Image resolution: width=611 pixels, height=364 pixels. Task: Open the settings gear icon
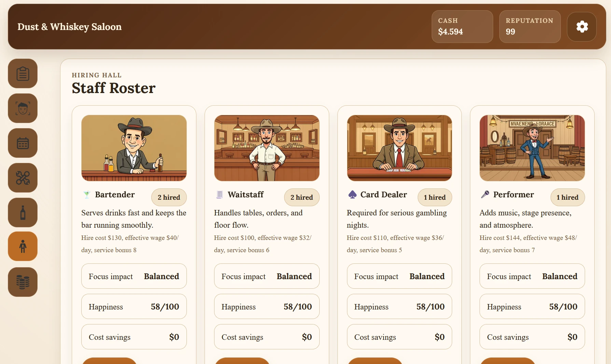(x=582, y=27)
